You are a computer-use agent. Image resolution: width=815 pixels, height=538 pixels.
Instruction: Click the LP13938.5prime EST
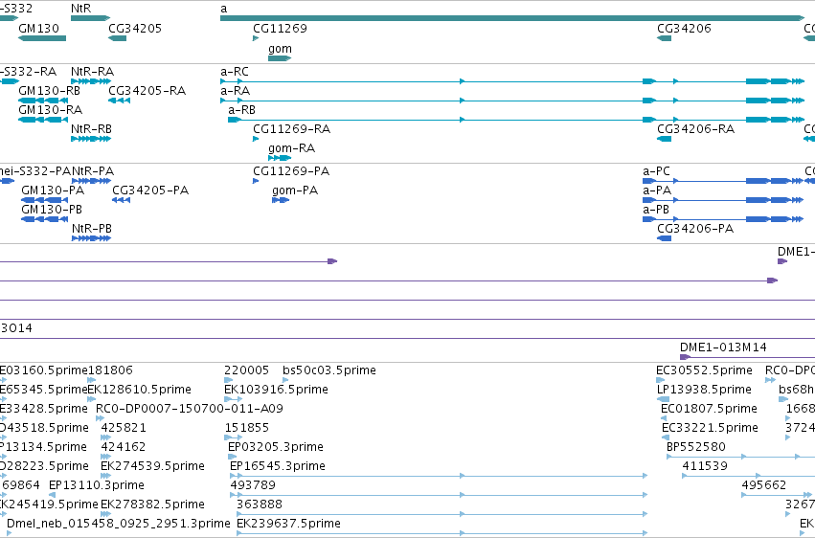coord(664,400)
